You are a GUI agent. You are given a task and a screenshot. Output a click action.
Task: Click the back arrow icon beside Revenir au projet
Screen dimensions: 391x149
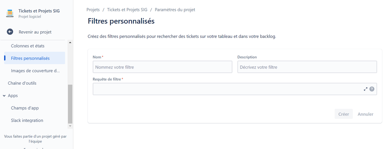[10, 32]
